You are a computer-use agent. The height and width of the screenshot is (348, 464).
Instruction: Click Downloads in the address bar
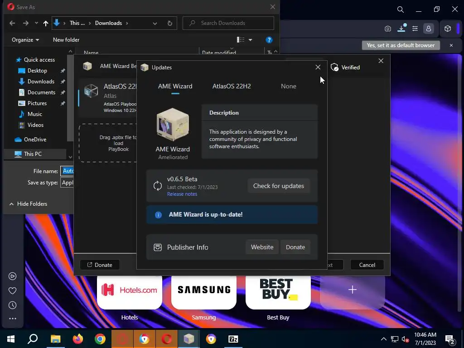click(x=108, y=23)
